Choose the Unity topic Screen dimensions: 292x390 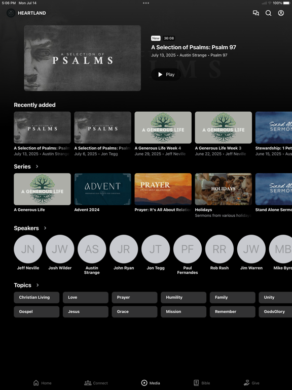click(x=275, y=298)
